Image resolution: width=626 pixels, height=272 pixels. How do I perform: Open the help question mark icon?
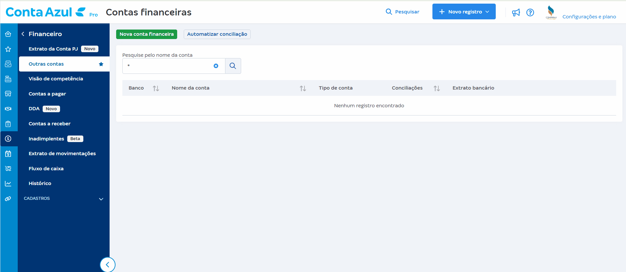(x=530, y=12)
